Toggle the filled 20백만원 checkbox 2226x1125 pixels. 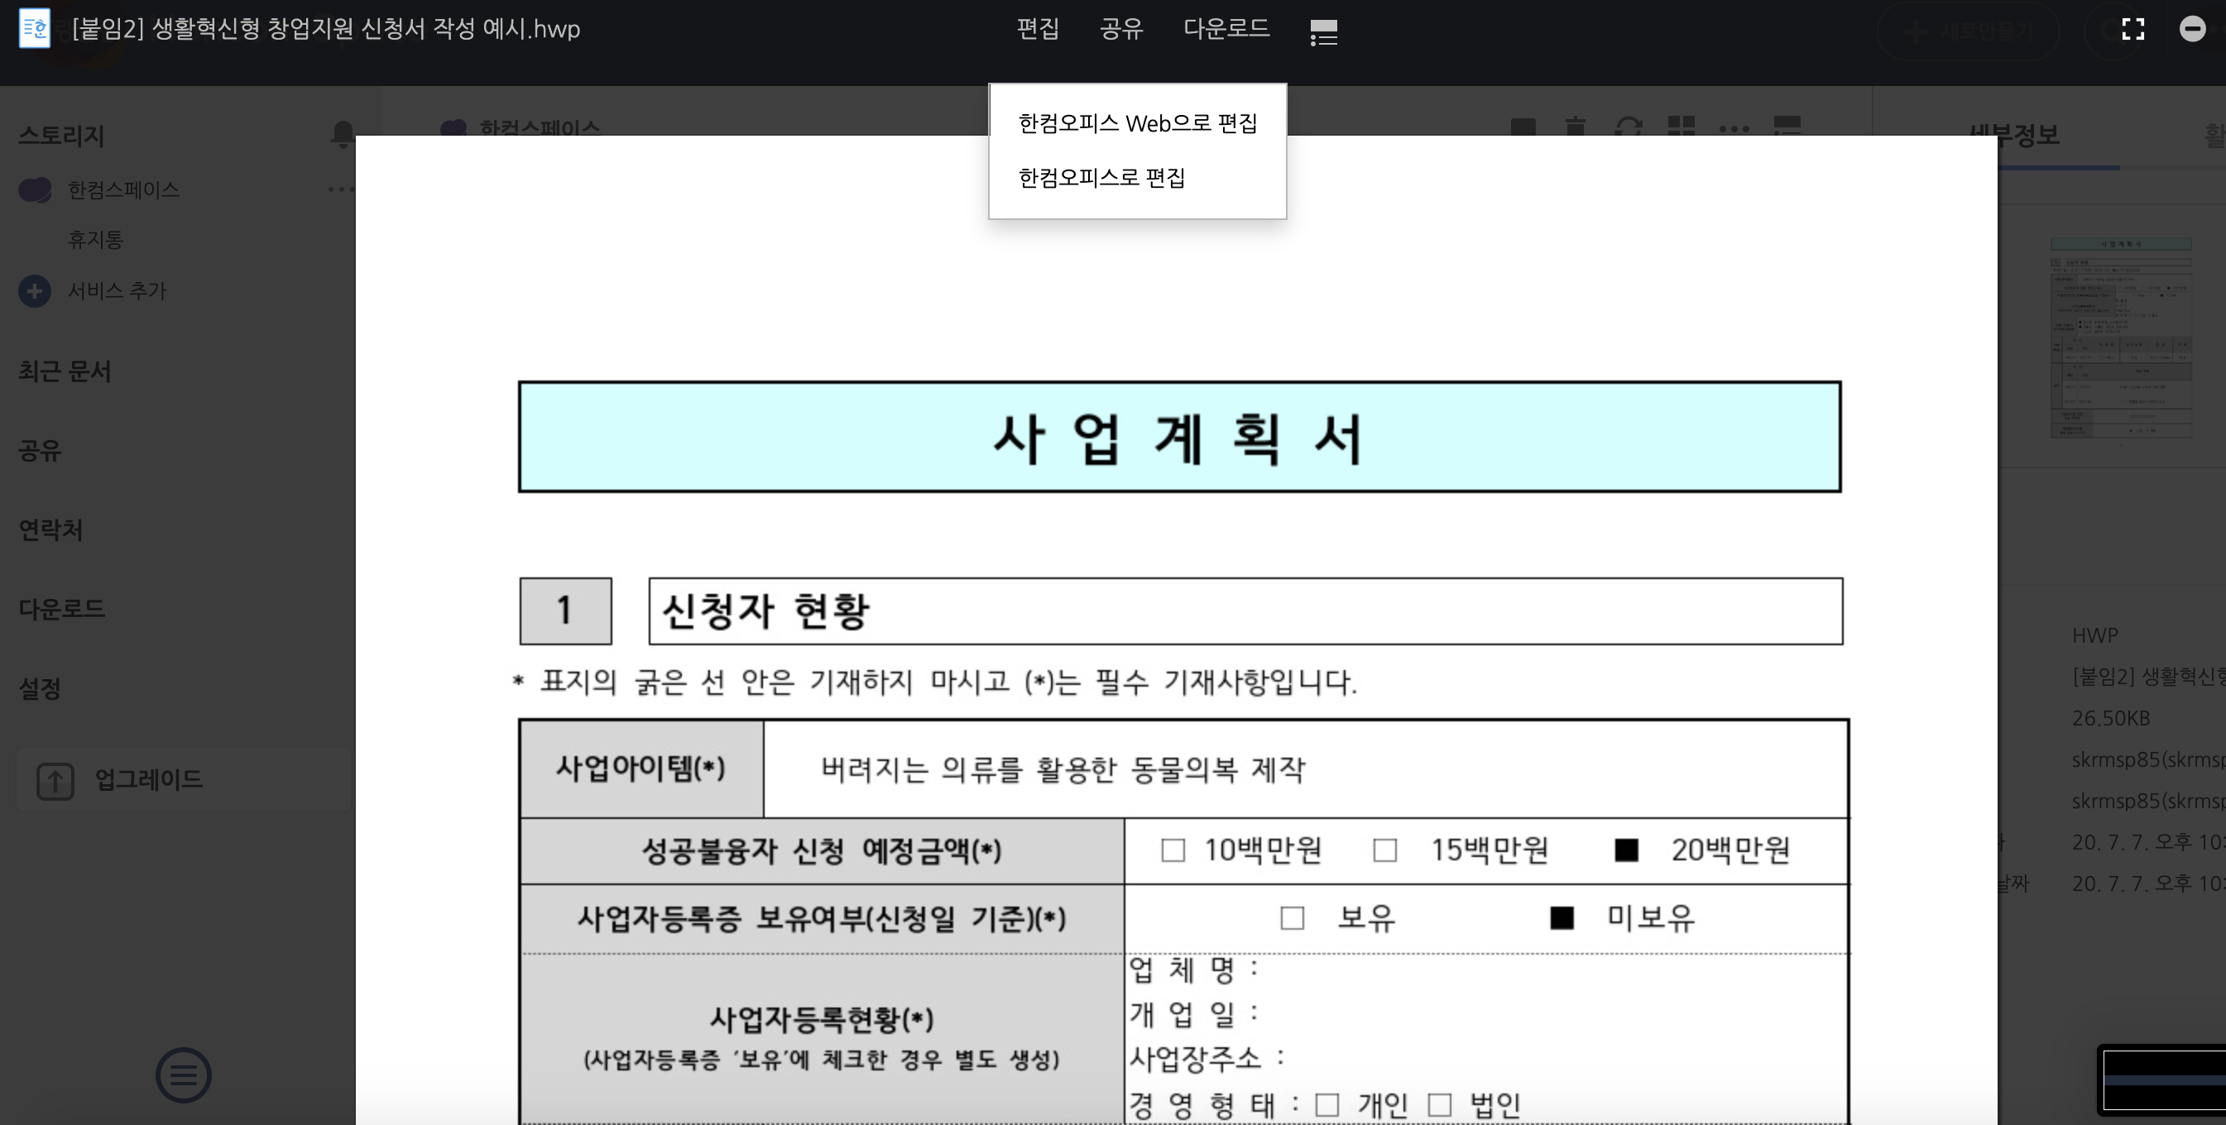tap(1626, 850)
